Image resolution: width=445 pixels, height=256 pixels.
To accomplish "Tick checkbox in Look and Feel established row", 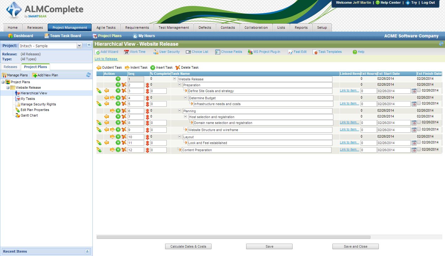I will coord(419,142).
